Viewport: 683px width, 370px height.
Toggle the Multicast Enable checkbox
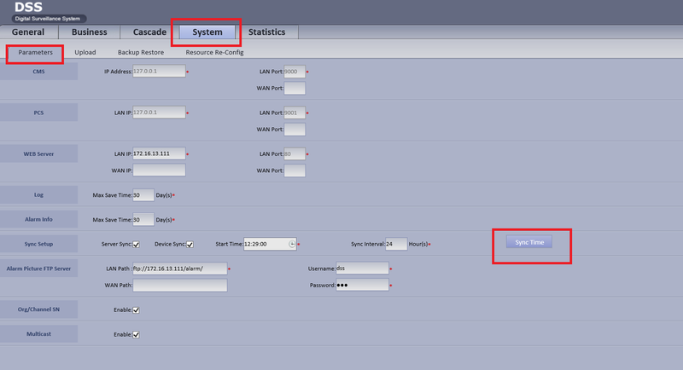click(136, 334)
